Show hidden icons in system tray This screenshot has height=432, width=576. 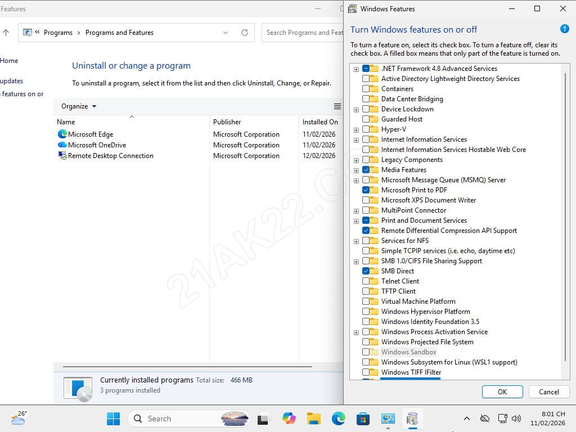[x=466, y=418]
